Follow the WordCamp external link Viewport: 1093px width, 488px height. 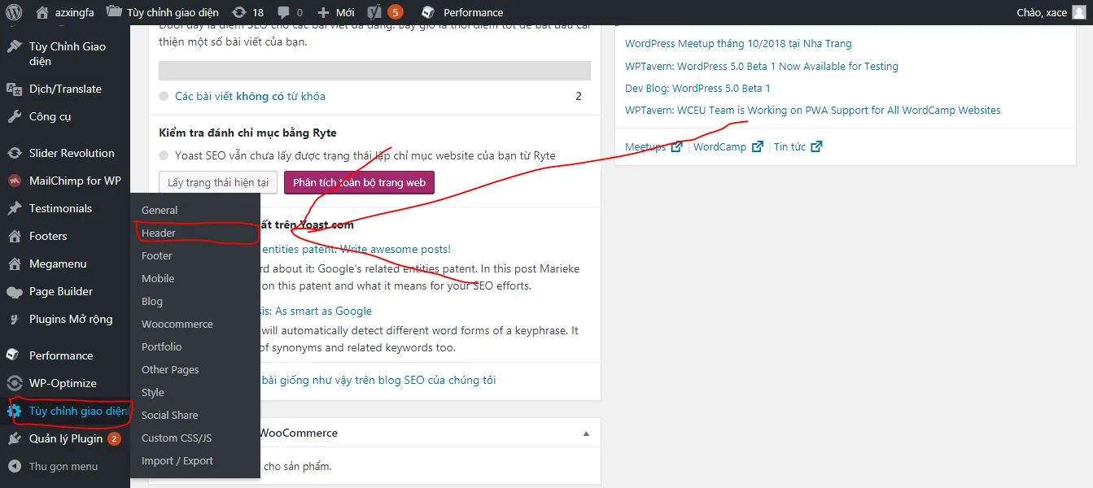728,146
